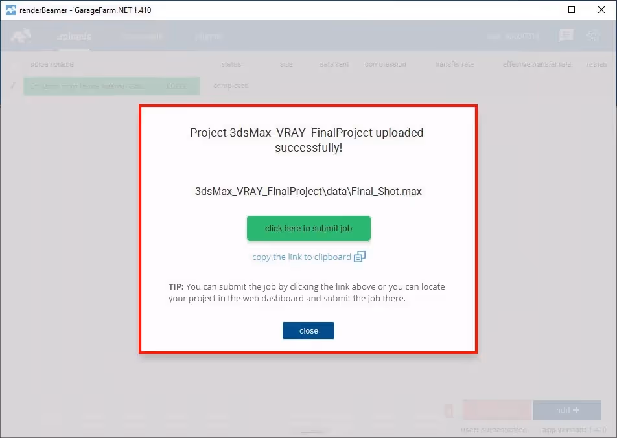The width and height of the screenshot is (617, 438).
Task: Click the 'transfer rate' column header
Action: [454, 64]
